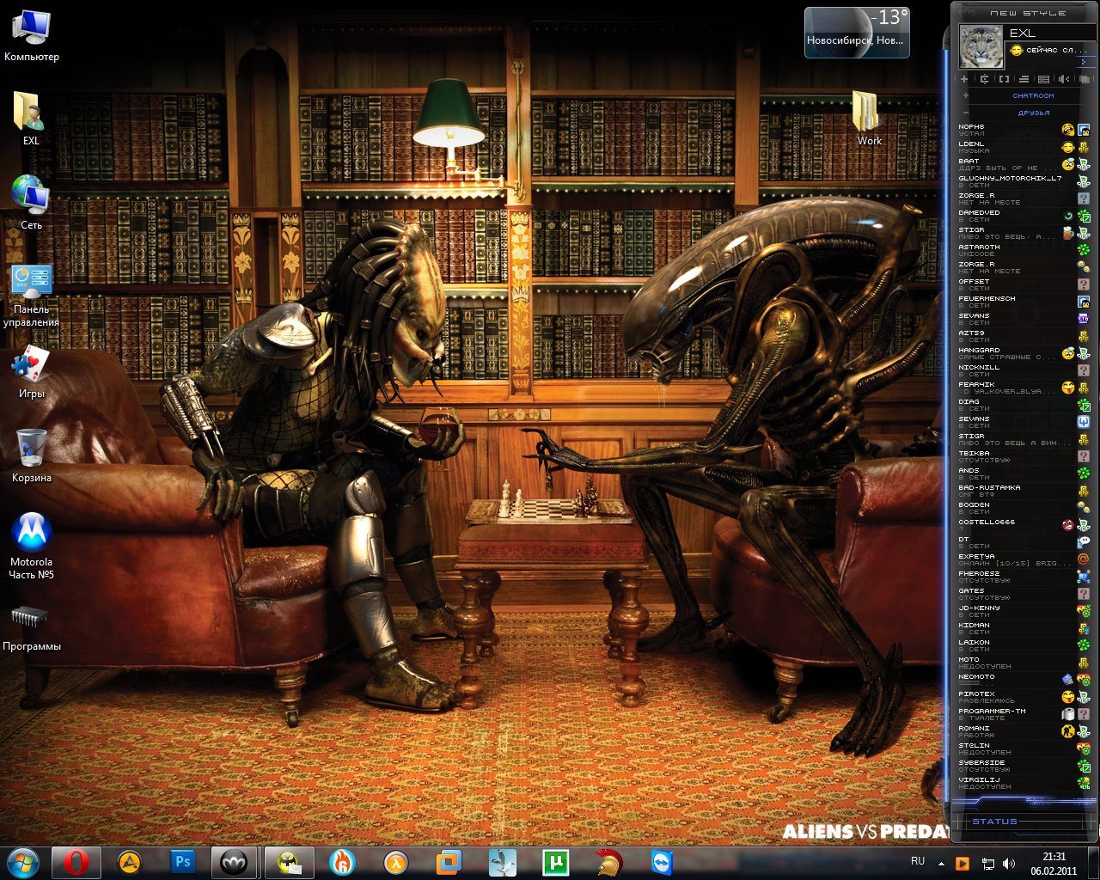Image resolution: width=1100 pixels, height=880 pixels.
Task: Select contact ASTAROTH with Unicode status
Action: tap(1024, 250)
